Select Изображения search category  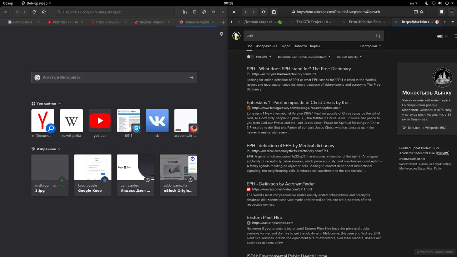266,46
